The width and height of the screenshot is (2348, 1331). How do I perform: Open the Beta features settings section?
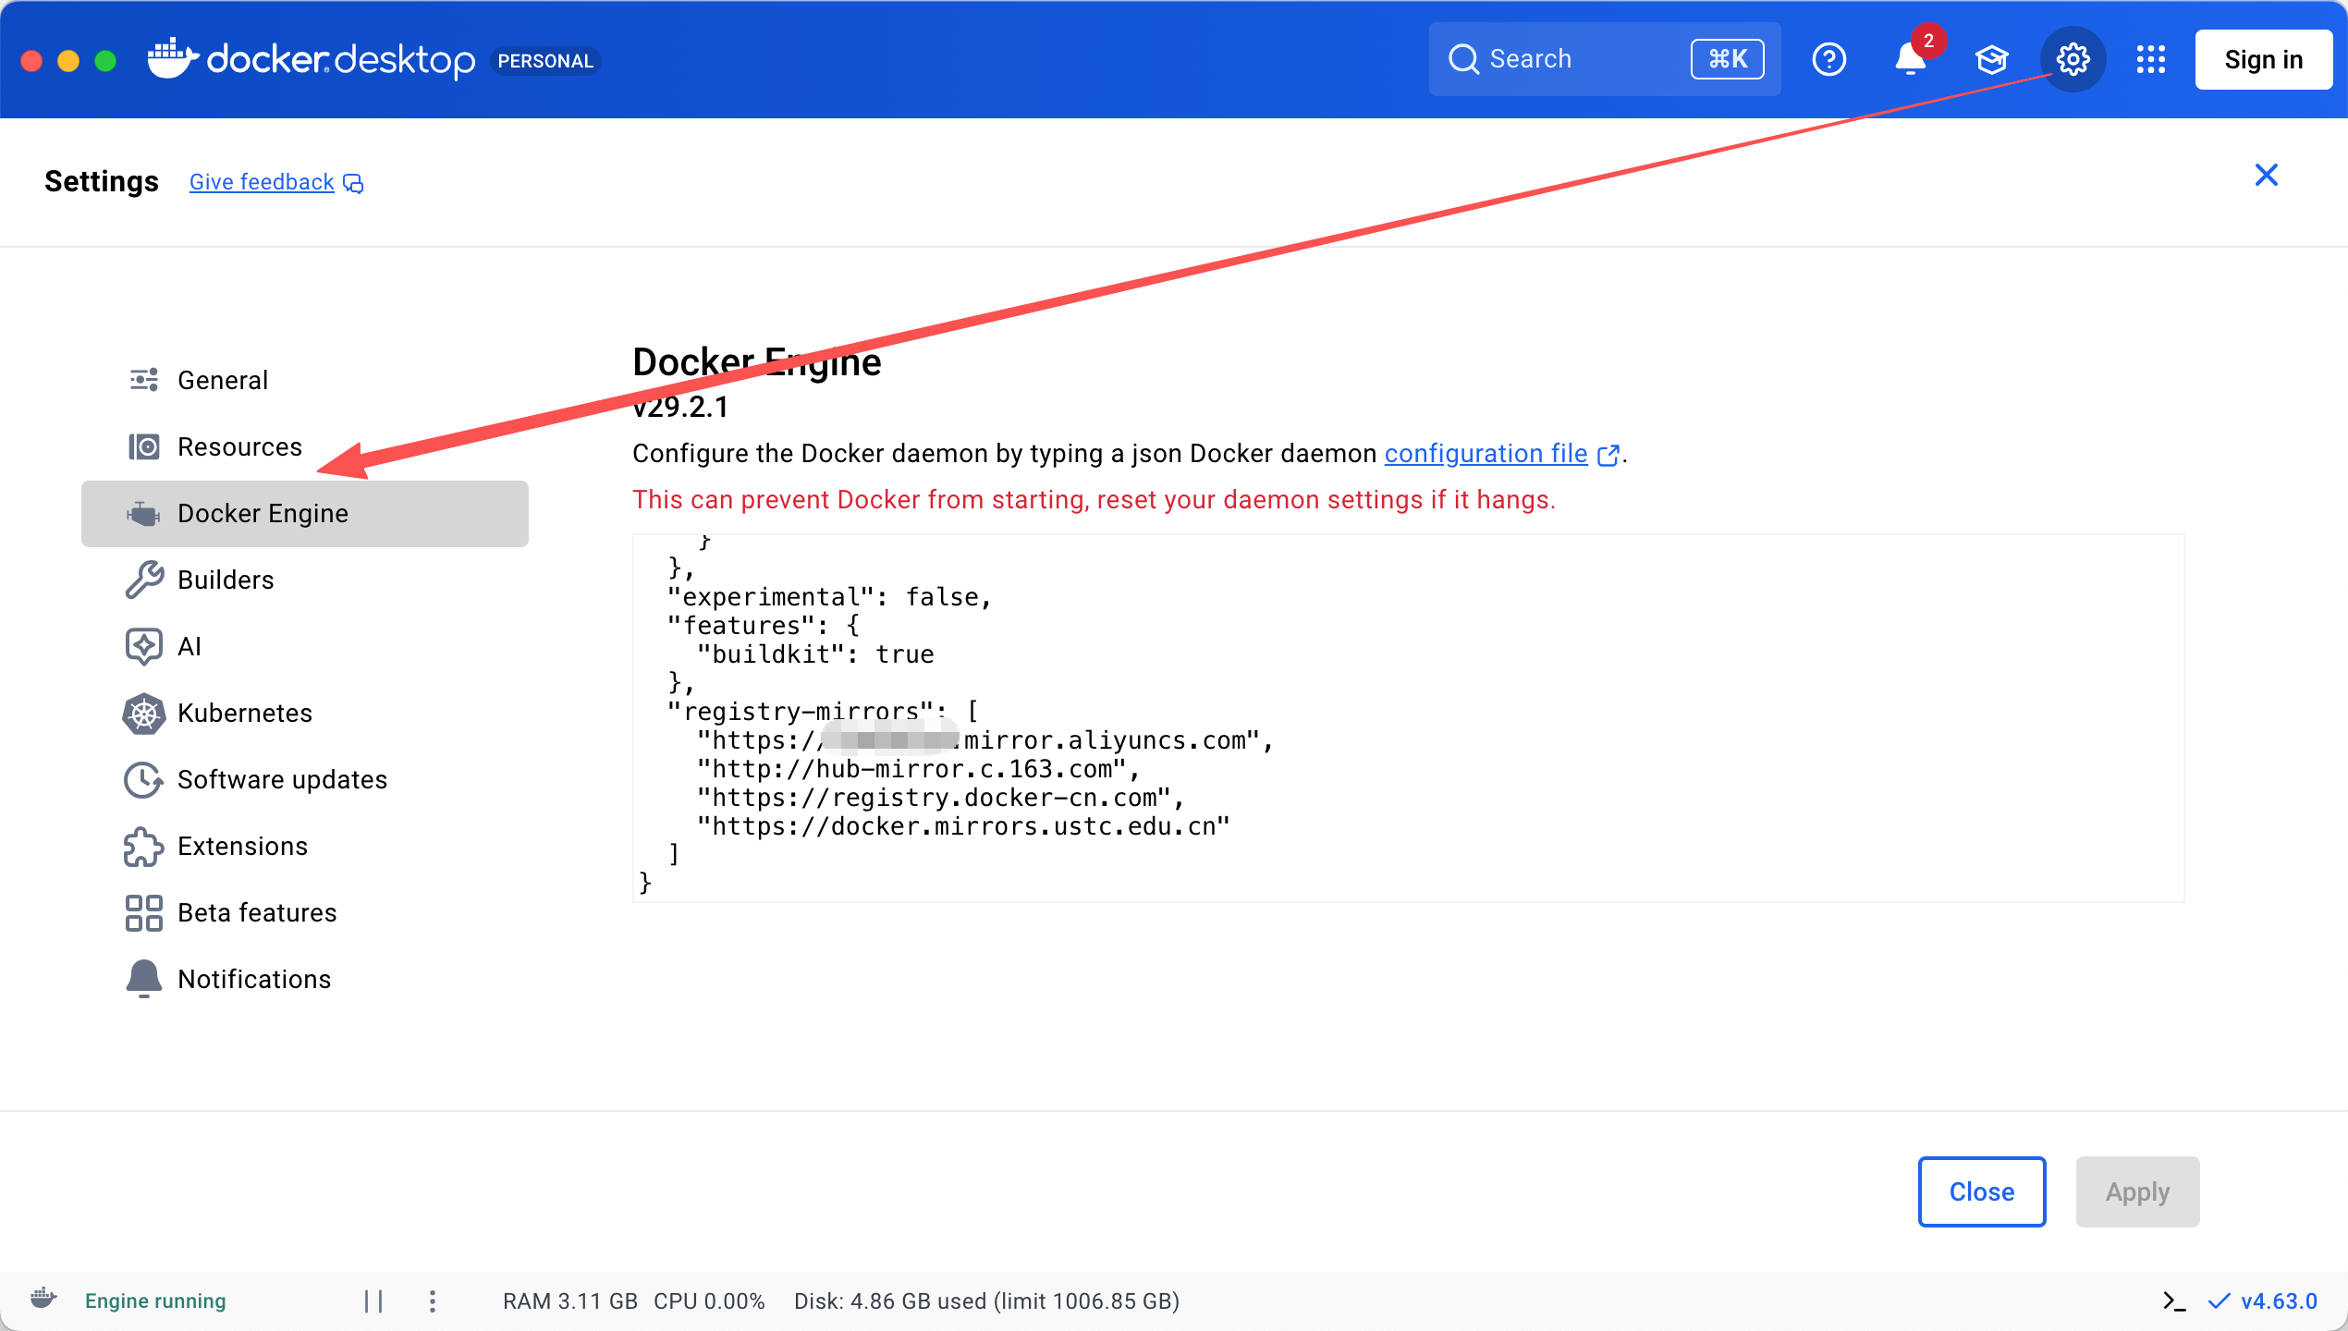305,912
